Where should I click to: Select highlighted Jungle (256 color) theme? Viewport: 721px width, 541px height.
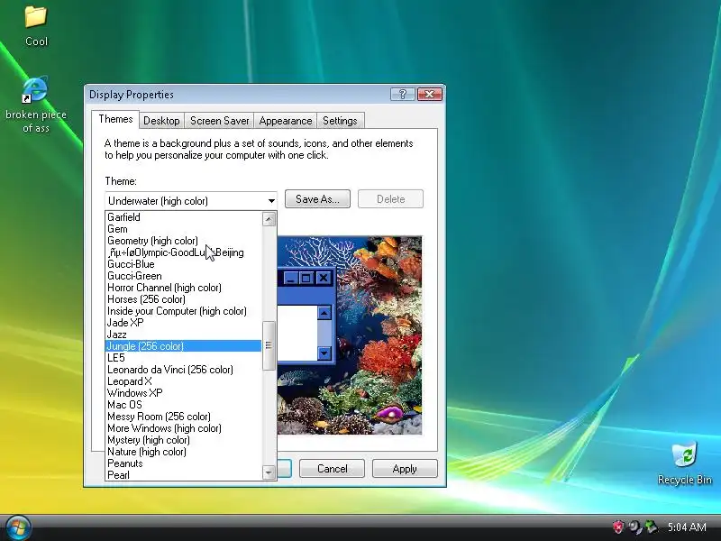[x=184, y=346]
